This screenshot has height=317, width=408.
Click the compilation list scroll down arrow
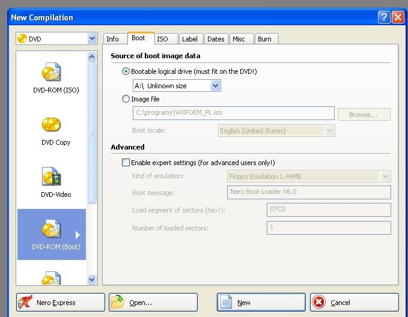click(x=91, y=280)
